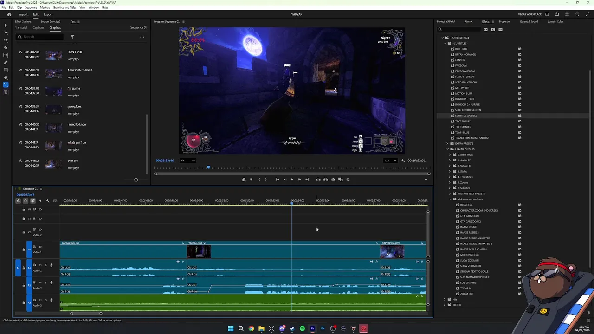Open the Sequence menu

(x=31, y=7)
